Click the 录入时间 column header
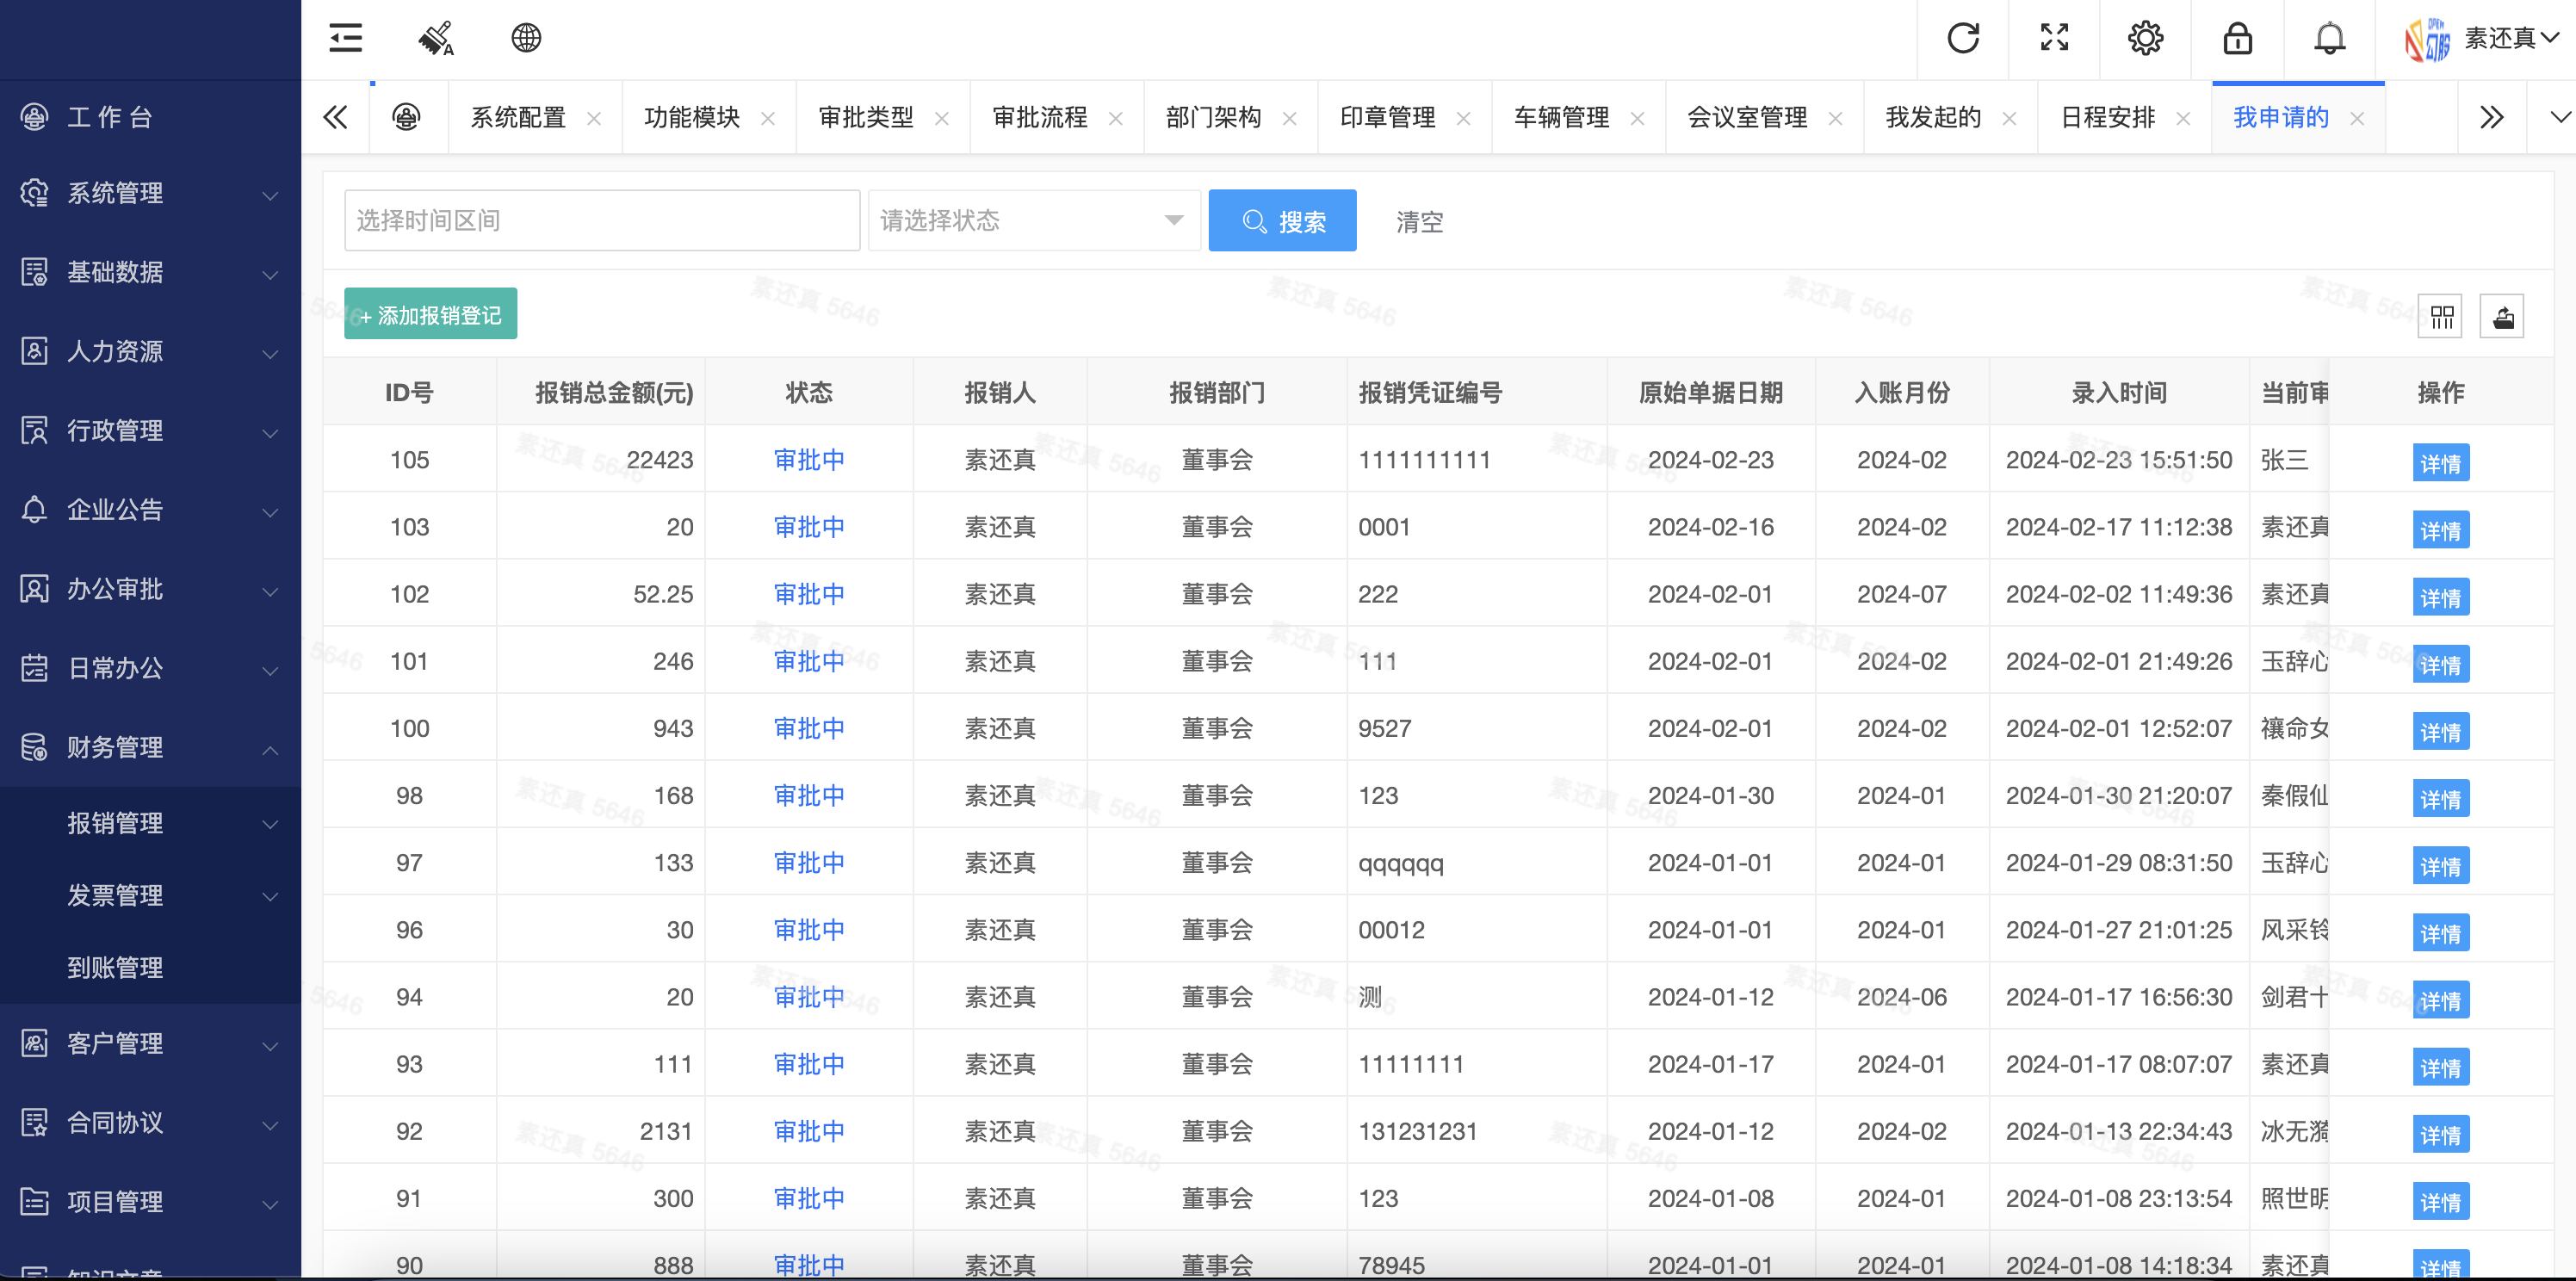This screenshot has width=2576, height=1281. (x=2119, y=392)
